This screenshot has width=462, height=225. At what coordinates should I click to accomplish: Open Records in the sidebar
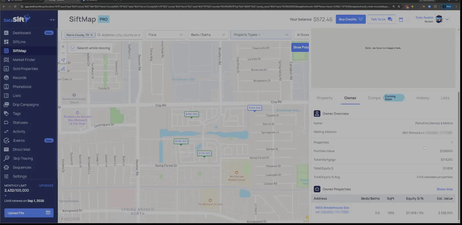tap(19, 78)
